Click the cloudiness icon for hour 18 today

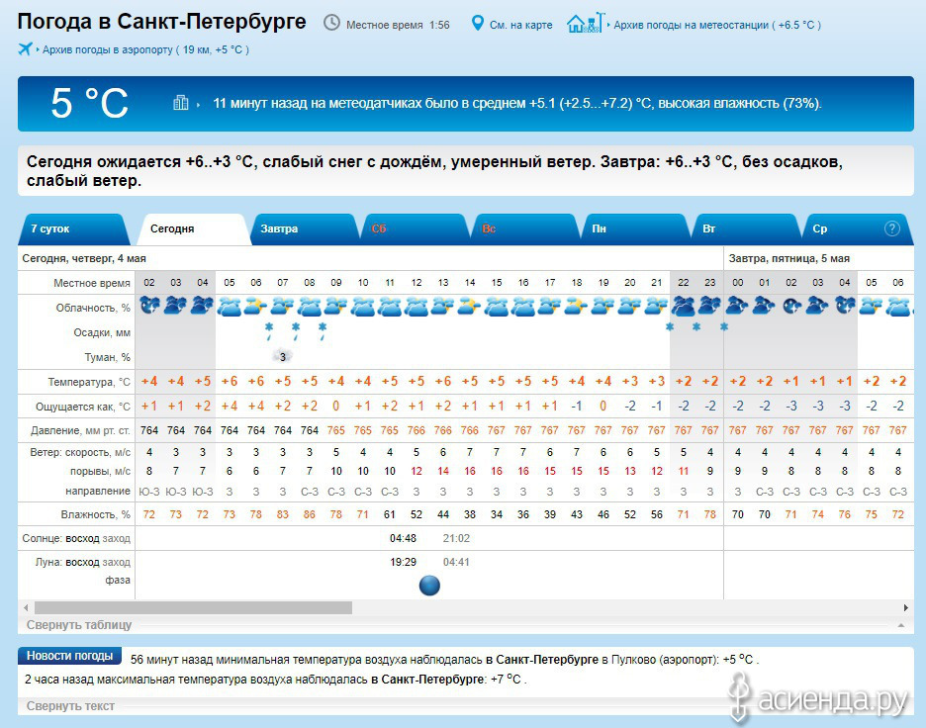point(577,306)
